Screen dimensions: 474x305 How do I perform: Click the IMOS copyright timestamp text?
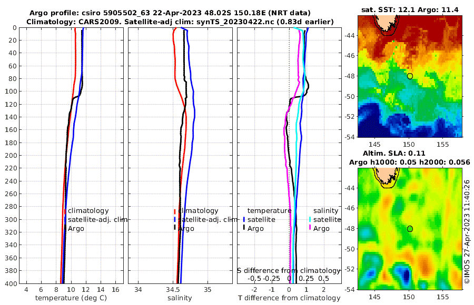point(467,231)
